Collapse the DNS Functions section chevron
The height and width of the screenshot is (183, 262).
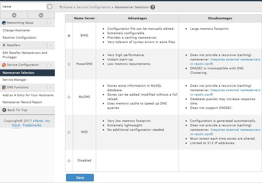point(51,87)
